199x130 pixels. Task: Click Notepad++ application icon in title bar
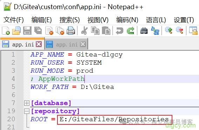(7, 7)
